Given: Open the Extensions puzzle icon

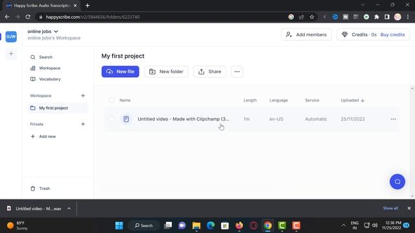Looking at the screenshot, I should [x=377, y=17].
